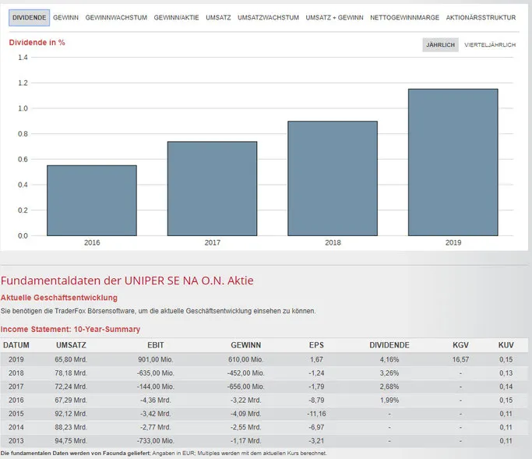Click the 2,68% dividend value
Image resolution: width=532 pixels, height=459 pixels.
coord(389,387)
